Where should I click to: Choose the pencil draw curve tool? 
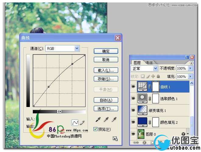point(82,123)
